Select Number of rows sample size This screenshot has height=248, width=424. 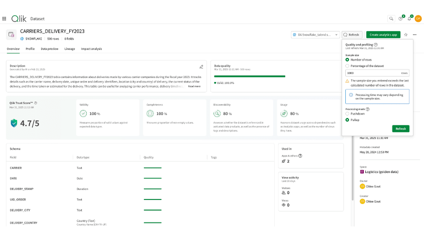347,59
